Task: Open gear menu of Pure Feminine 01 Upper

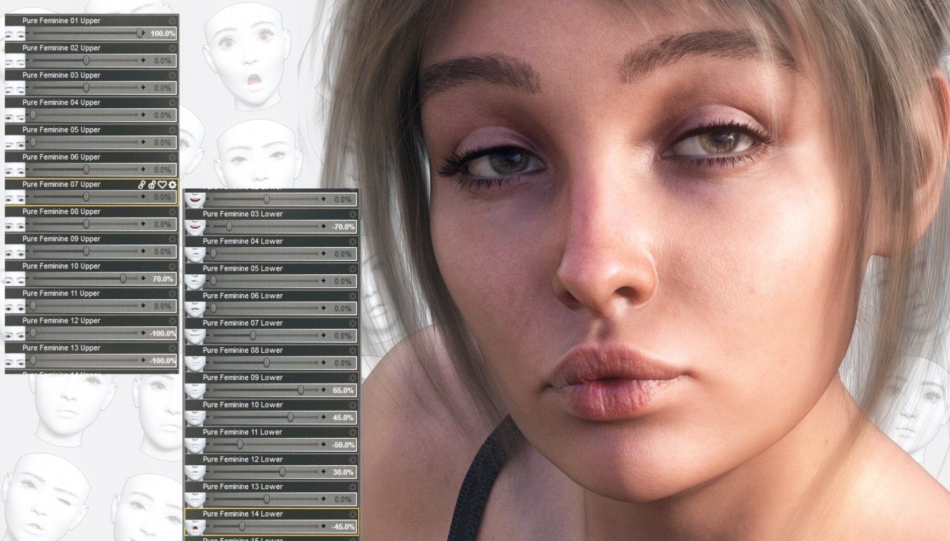Action: pyautogui.click(x=173, y=21)
